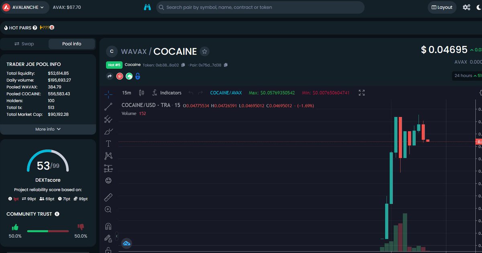Open the green unicorn exchange icon

click(129, 76)
